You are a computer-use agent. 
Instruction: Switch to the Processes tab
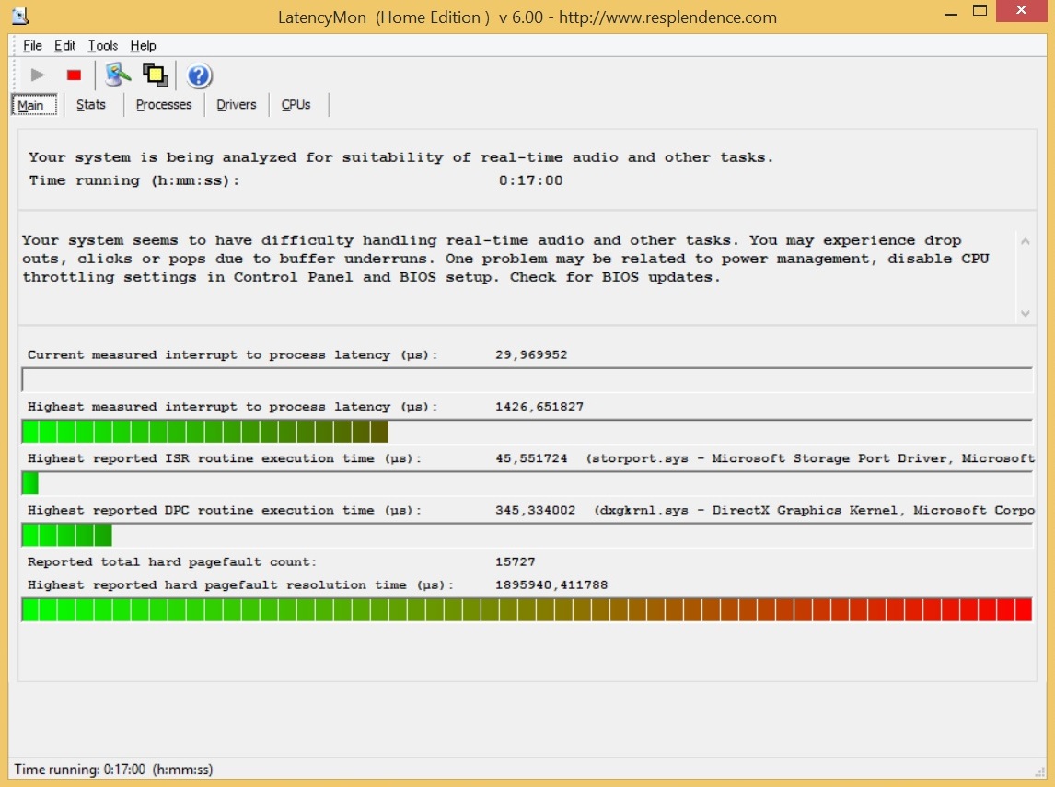(x=164, y=105)
